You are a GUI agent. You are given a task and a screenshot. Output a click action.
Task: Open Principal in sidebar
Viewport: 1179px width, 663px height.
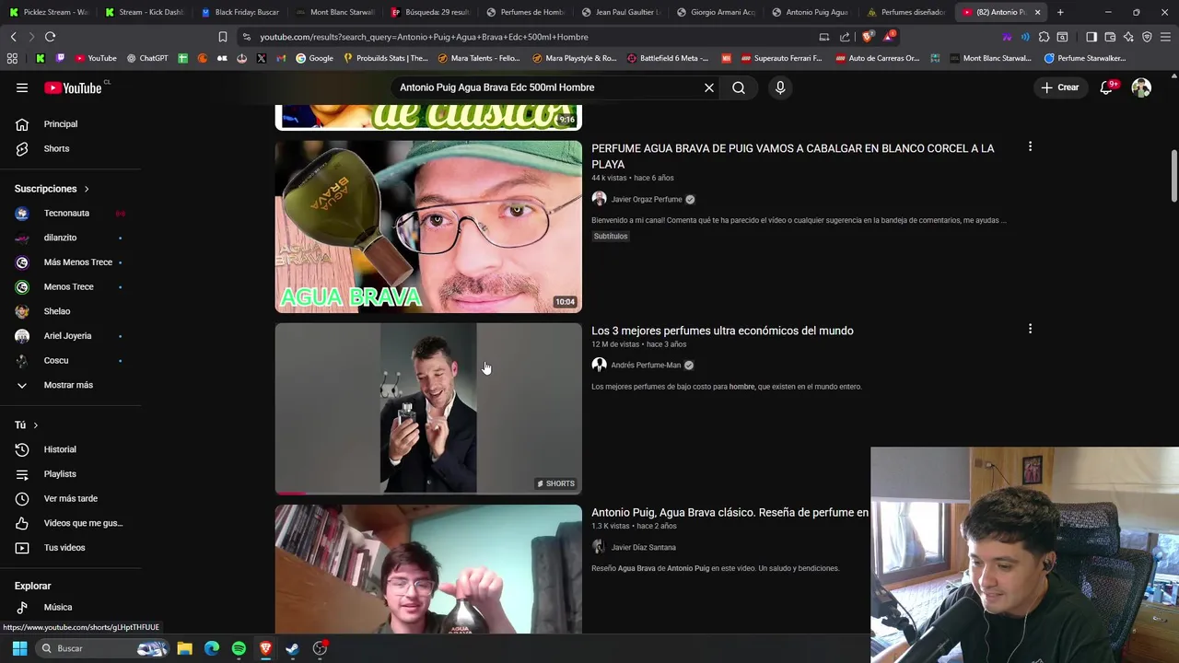click(60, 124)
